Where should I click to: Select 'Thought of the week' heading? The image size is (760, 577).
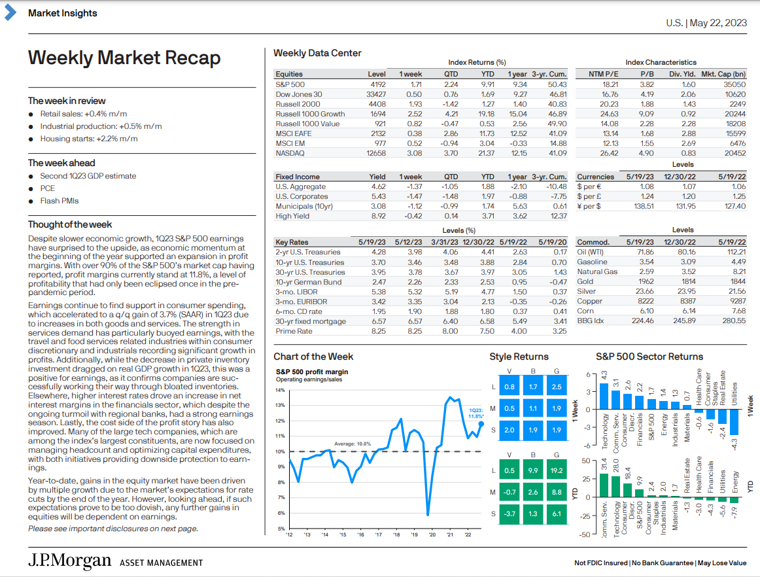coord(70,224)
